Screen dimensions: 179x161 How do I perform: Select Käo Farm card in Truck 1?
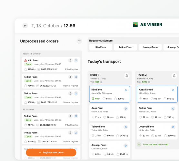[110, 94]
